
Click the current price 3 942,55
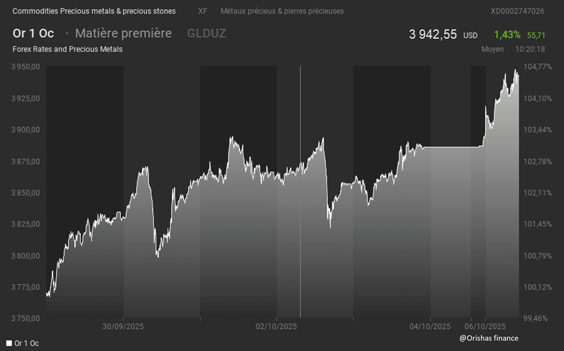click(x=433, y=35)
